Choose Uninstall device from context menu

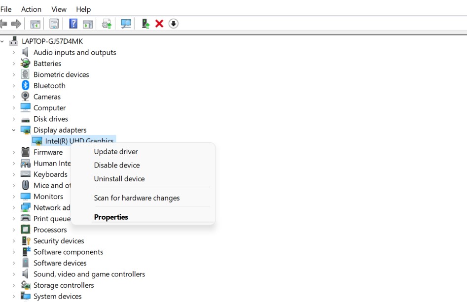[x=119, y=179]
